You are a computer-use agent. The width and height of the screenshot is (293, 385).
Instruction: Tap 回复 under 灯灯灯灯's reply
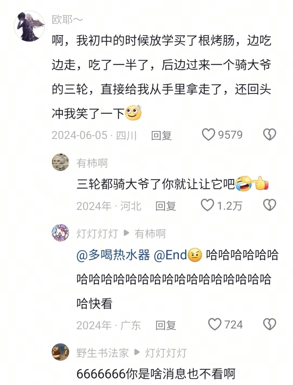click(166, 325)
